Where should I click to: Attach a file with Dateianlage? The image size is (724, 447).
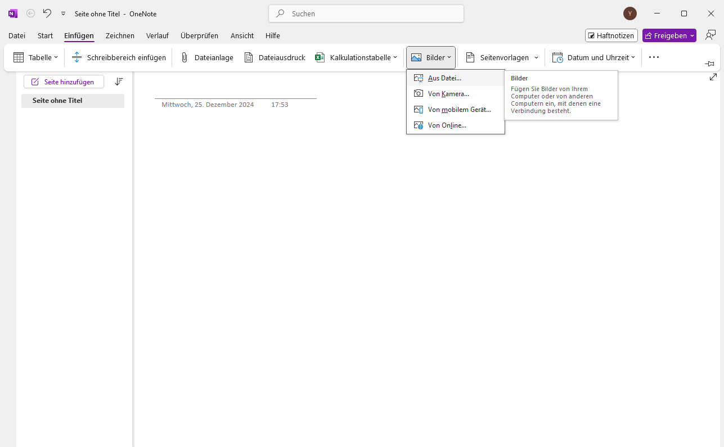click(206, 57)
